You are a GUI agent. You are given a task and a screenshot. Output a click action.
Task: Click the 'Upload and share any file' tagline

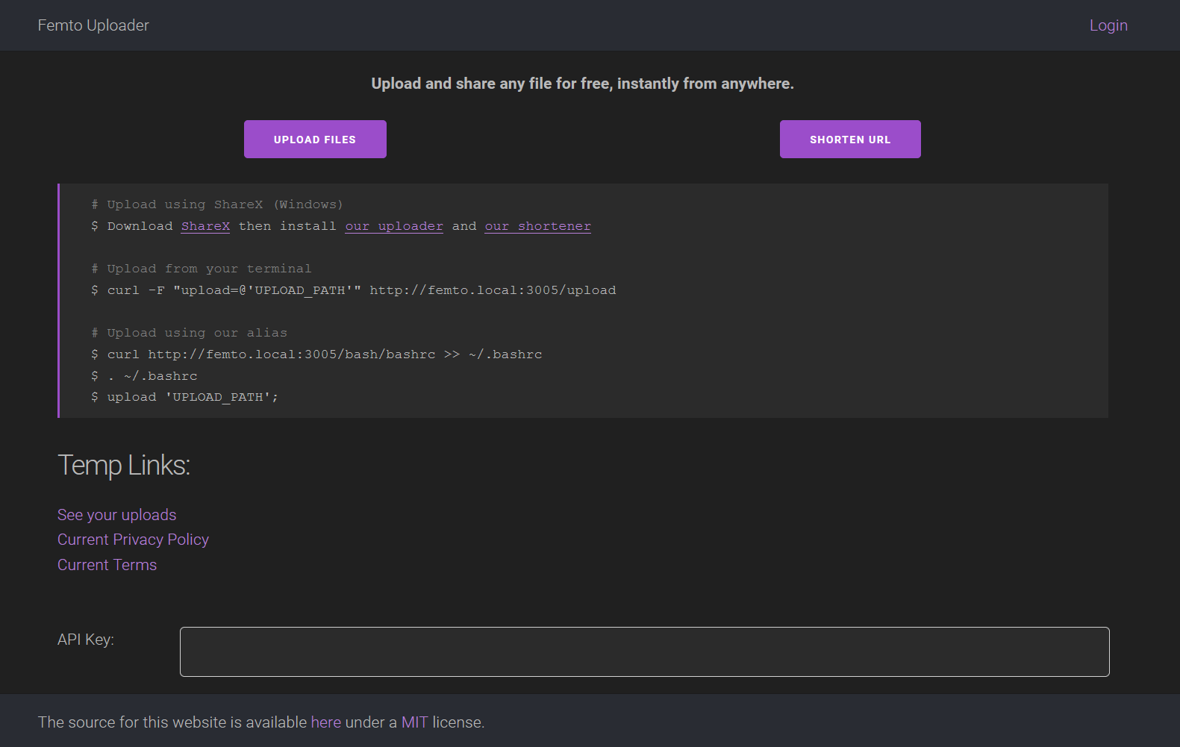click(583, 84)
